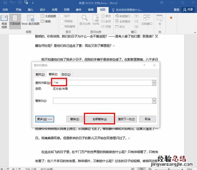
Task: Switch to the Find (查找) tab
Action: tap(40, 74)
